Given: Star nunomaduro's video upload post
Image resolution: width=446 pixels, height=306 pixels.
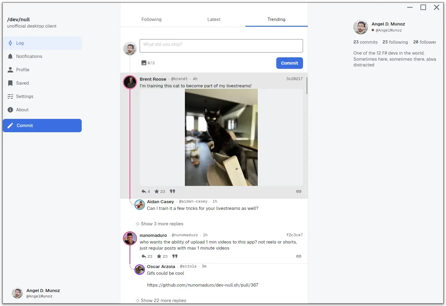Looking at the screenshot, I should coord(162,256).
